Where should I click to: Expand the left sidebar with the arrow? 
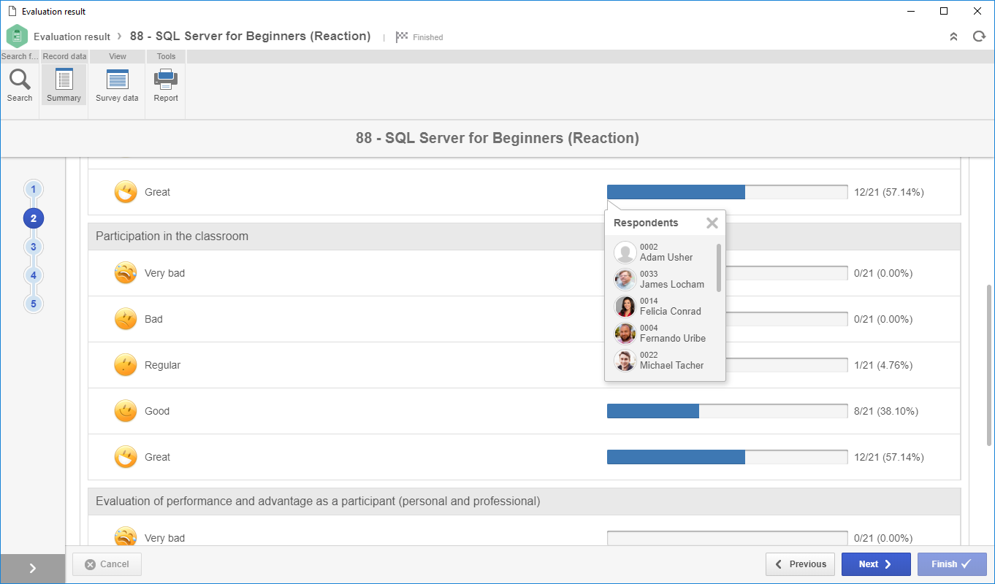click(33, 569)
